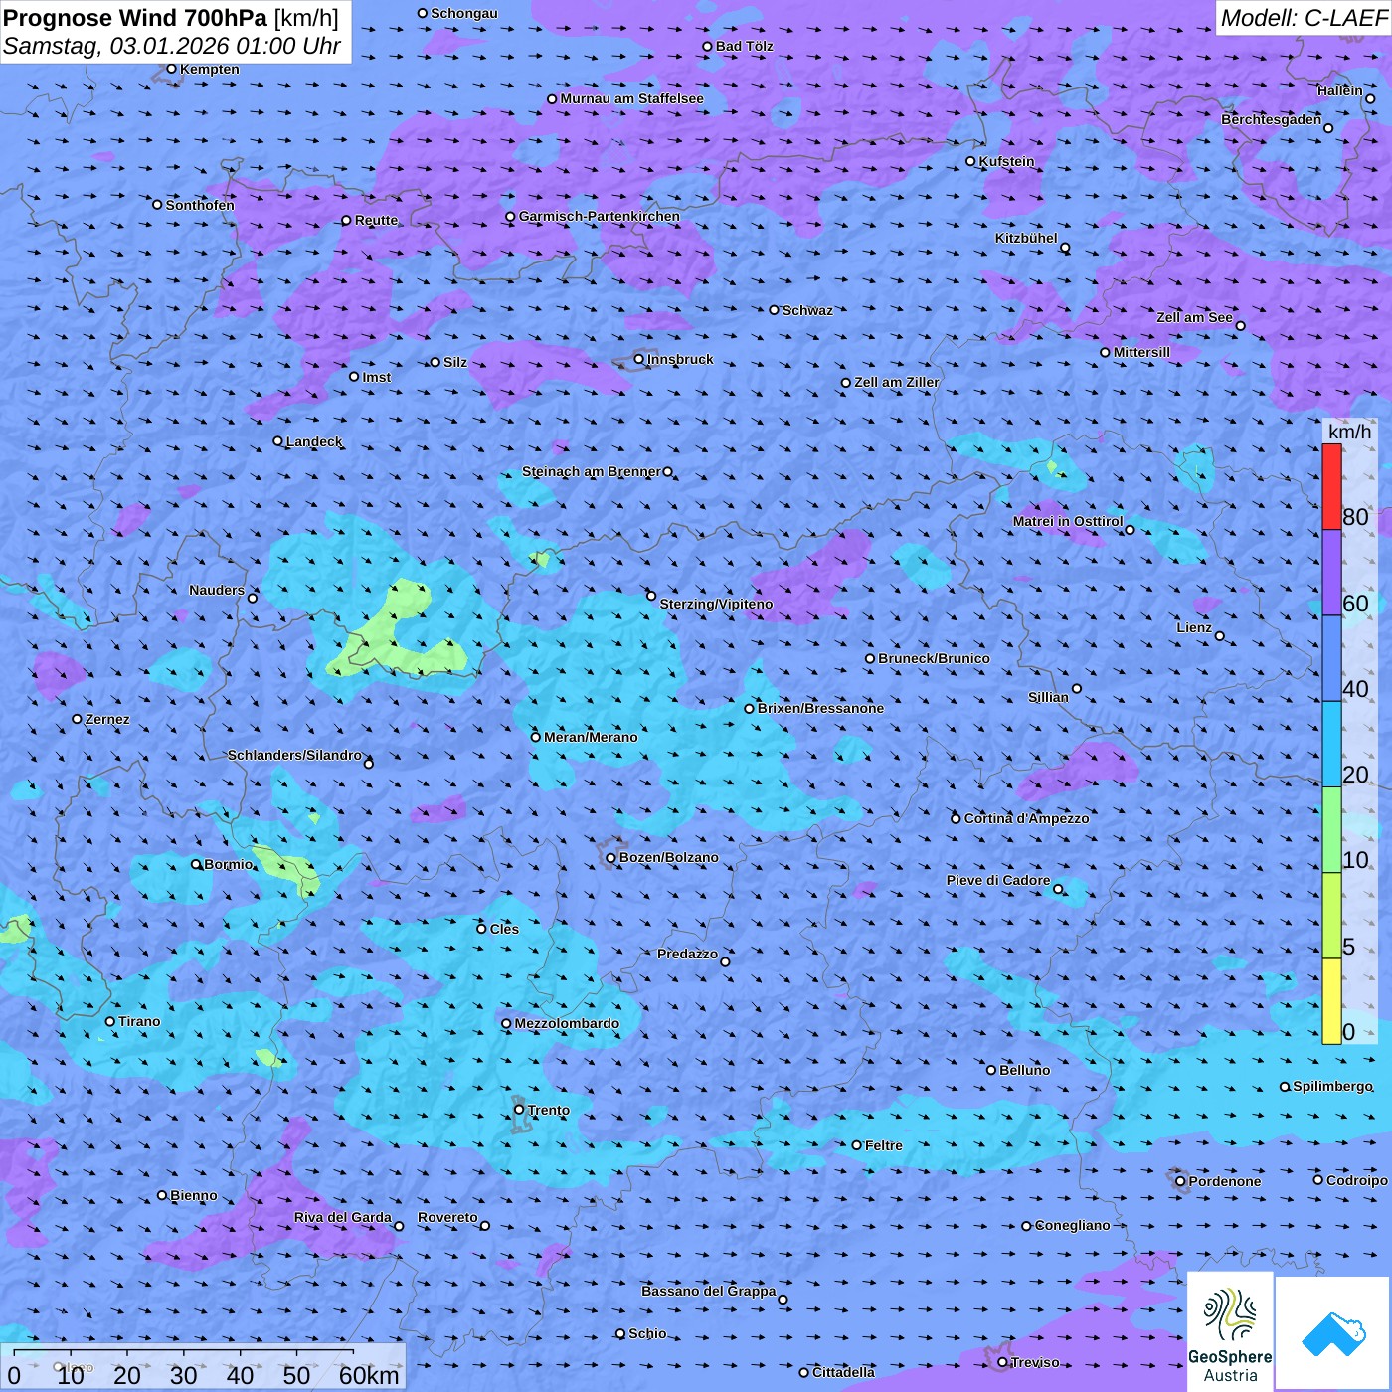Click the Trento city marker

click(519, 1110)
